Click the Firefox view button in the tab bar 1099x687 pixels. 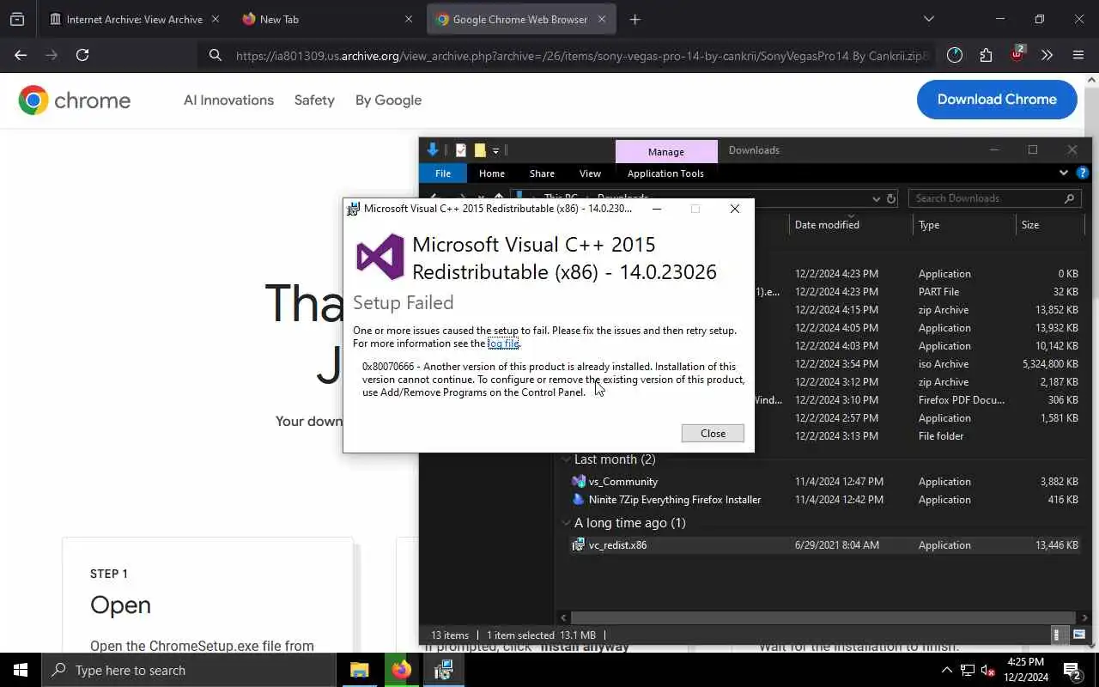(17, 19)
